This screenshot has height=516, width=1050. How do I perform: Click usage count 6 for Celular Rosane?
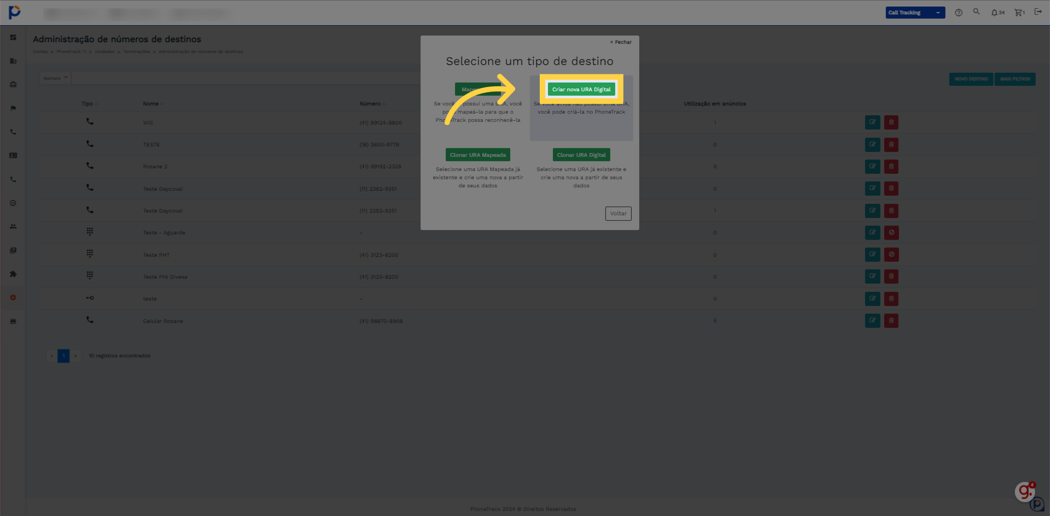[715, 321]
